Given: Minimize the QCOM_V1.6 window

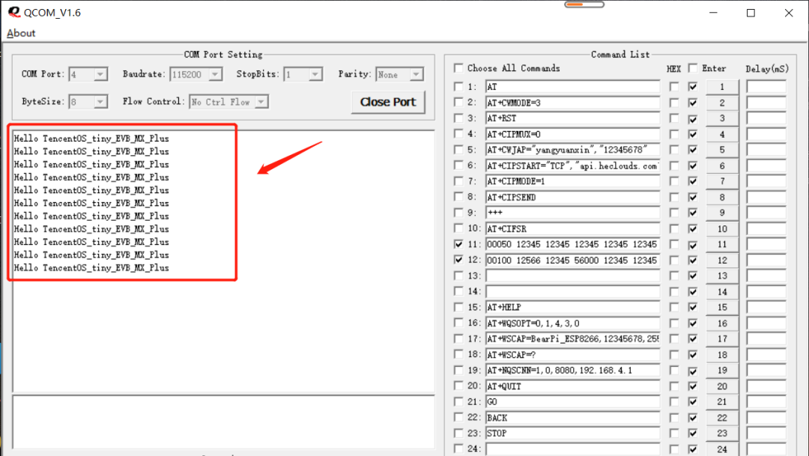Looking at the screenshot, I should click(x=713, y=13).
